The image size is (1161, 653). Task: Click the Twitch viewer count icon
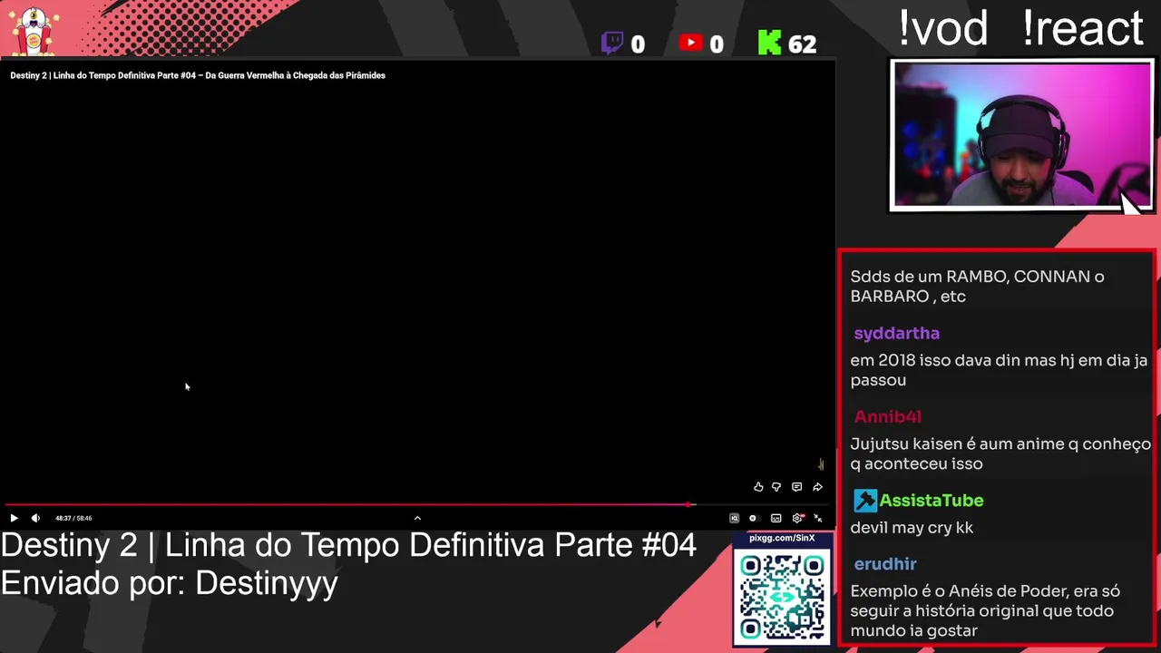click(x=612, y=43)
